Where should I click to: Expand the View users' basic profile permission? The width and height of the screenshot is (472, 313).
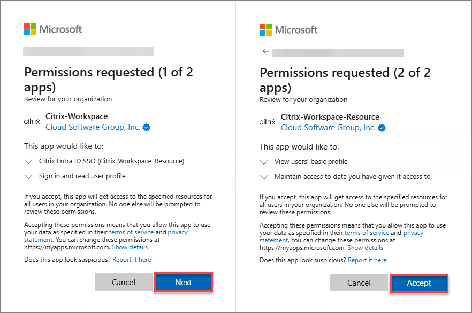click(x=263, y=162)
